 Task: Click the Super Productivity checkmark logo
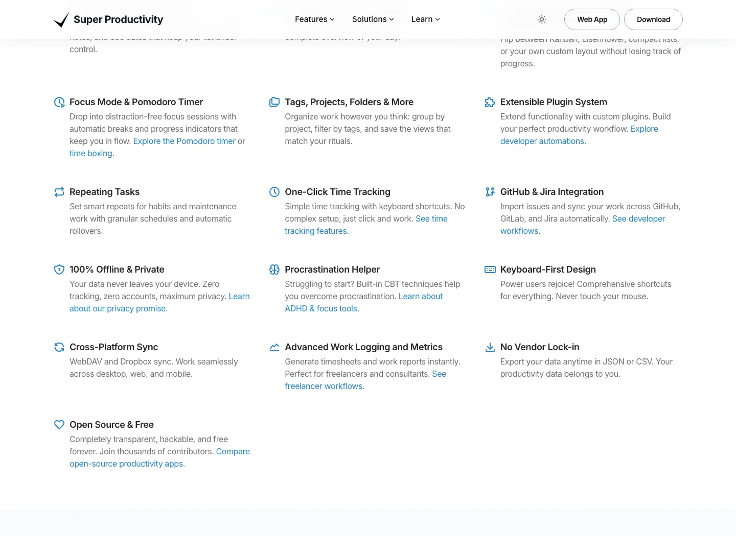(61, 19)
